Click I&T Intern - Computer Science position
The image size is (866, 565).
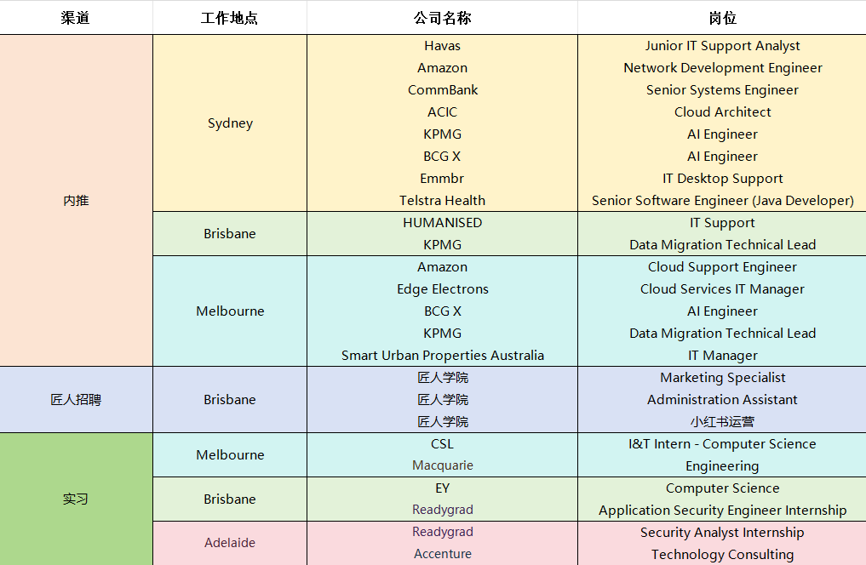point(722,443)
